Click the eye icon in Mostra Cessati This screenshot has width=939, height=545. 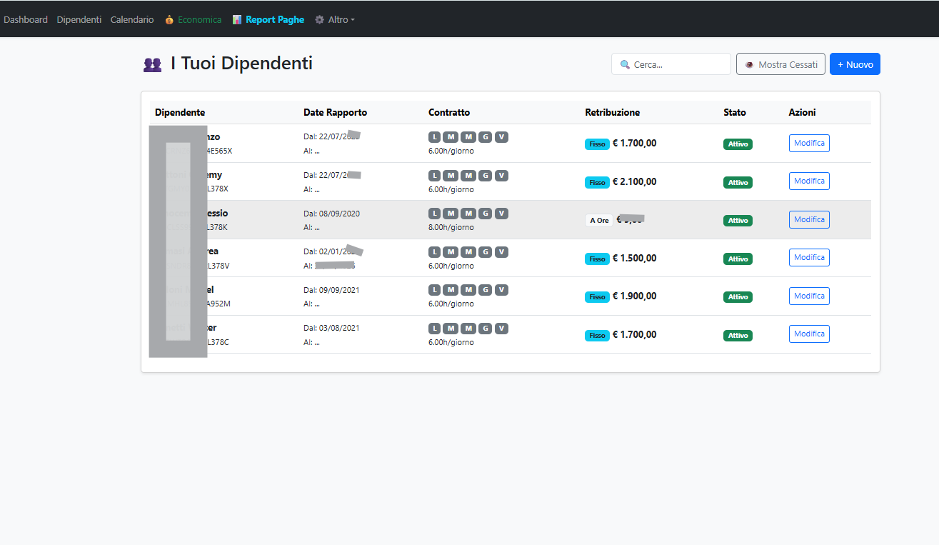tap(749, 64)
